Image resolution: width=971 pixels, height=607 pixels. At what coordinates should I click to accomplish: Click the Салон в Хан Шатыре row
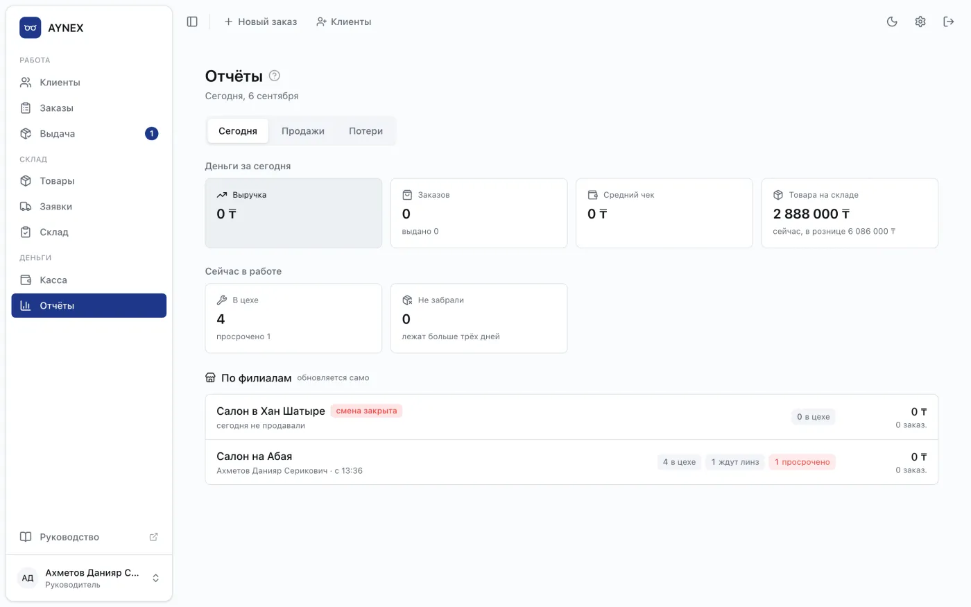572,417
